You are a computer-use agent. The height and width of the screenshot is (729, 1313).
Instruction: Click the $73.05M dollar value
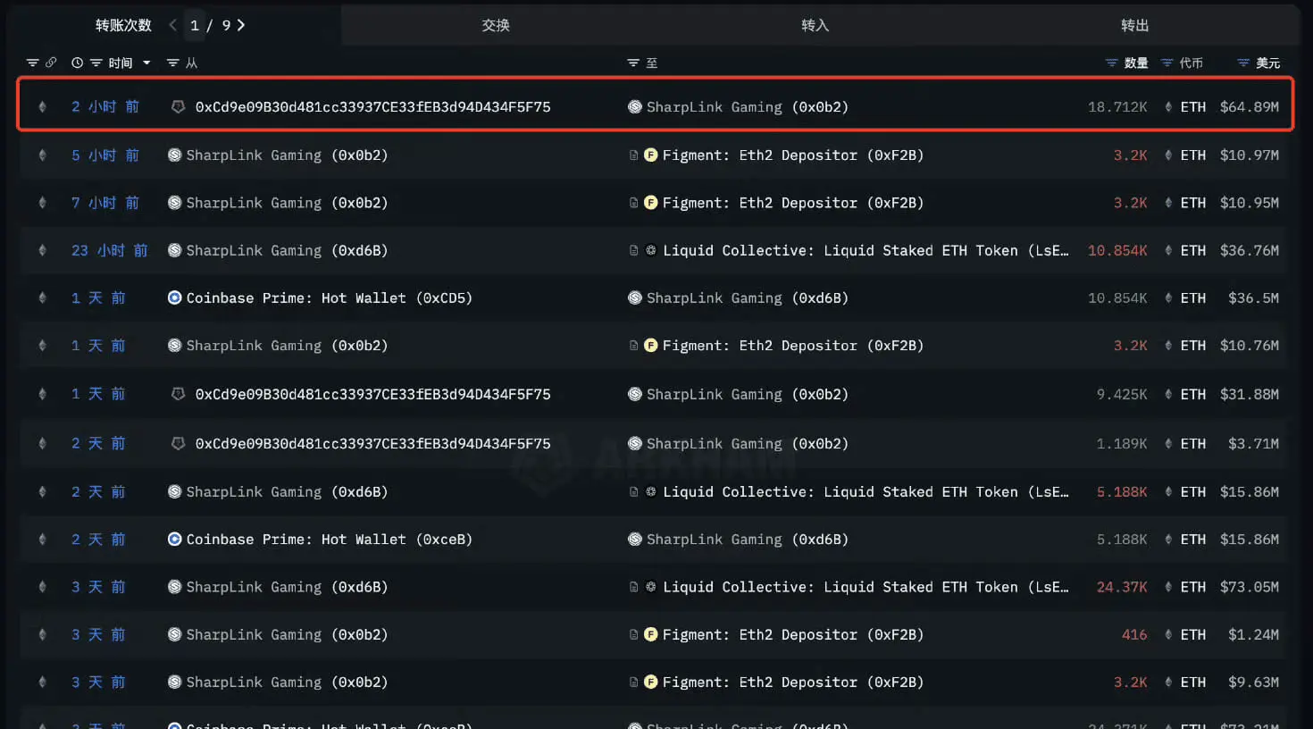[x=1250, y=587]
